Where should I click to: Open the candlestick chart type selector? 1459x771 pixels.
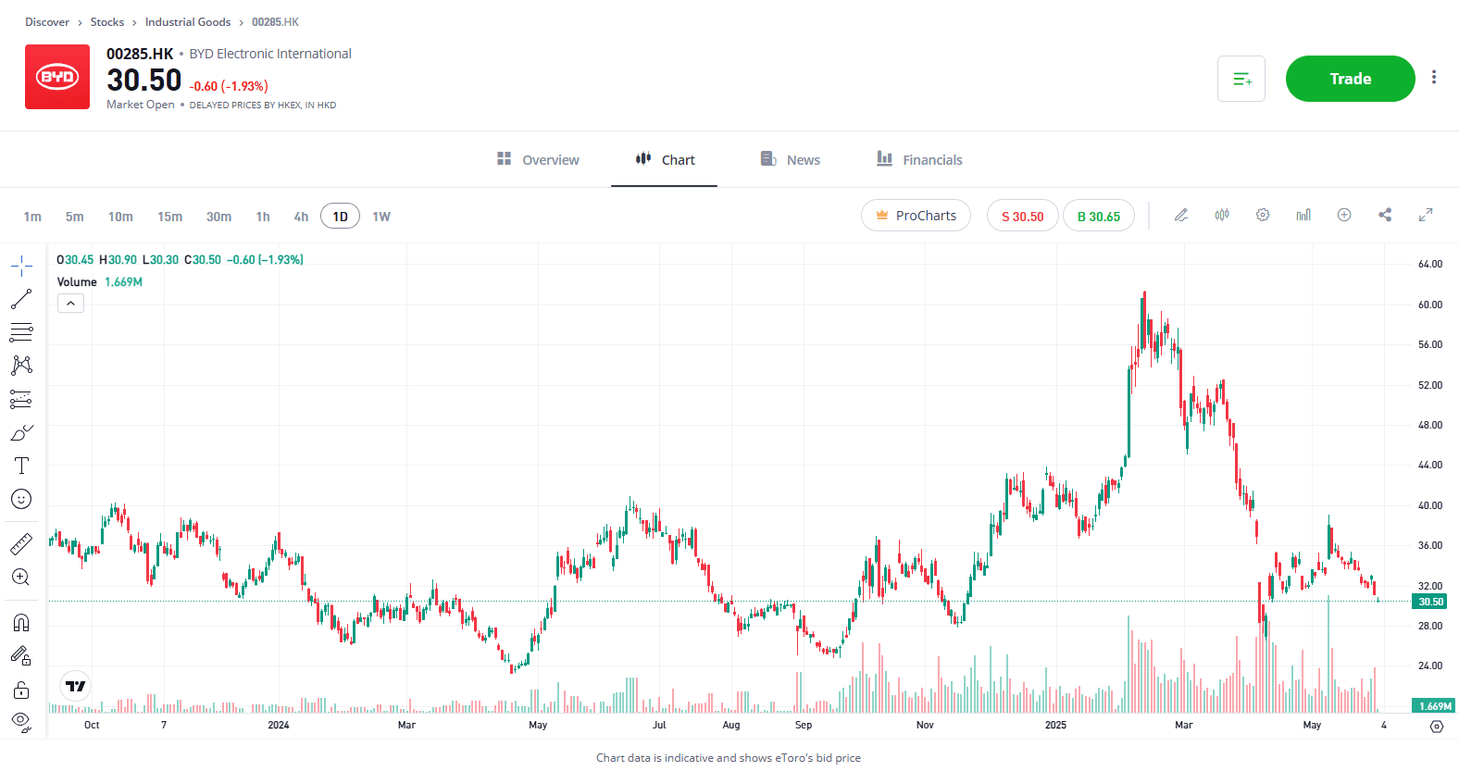[1222, 215]
